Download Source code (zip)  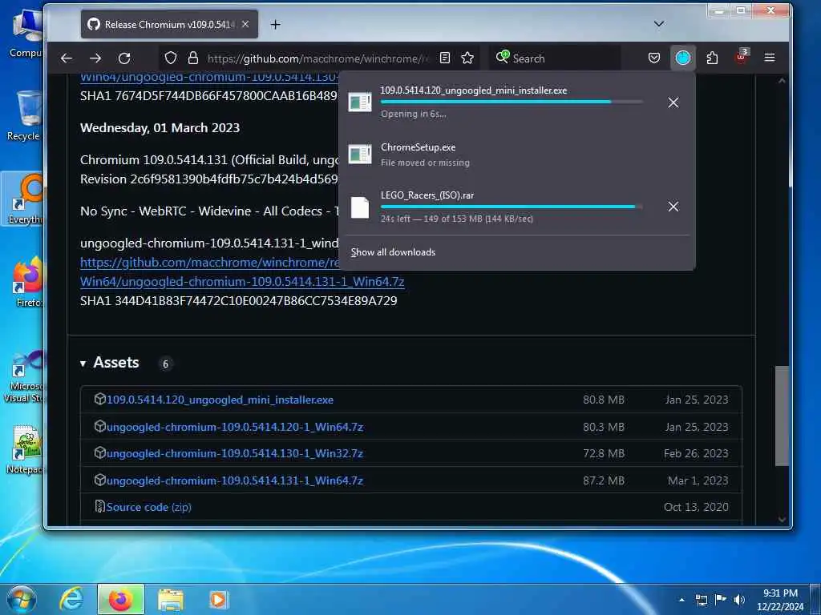click(148, 507)
